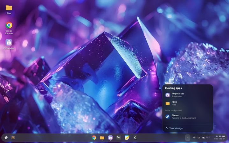
Task: Open Wi-Fi network status icon
Action: click(x=194, y=138)
